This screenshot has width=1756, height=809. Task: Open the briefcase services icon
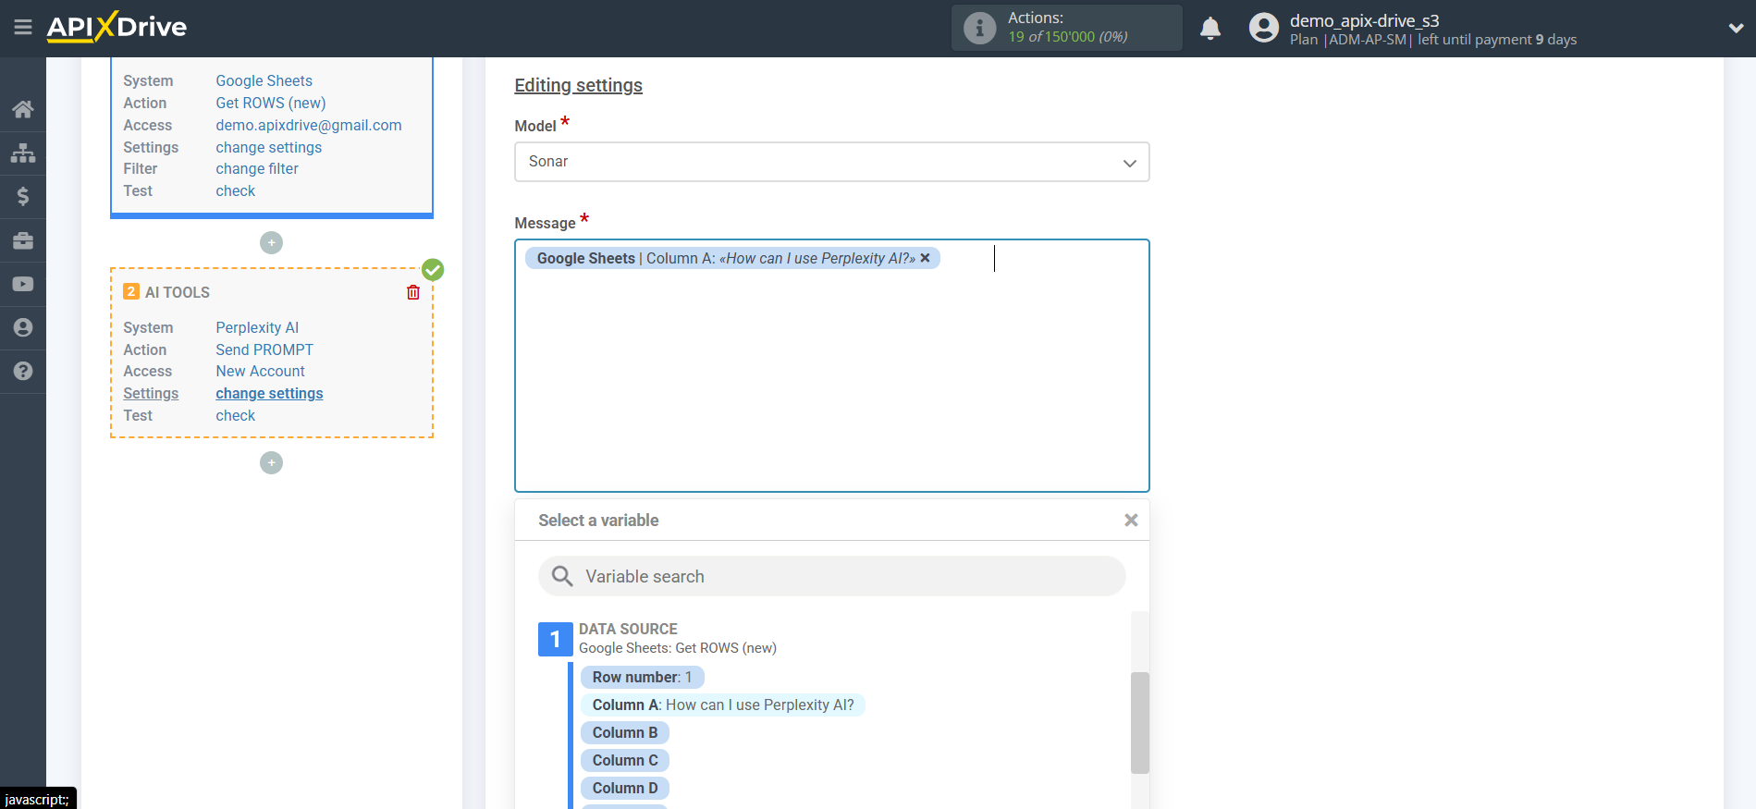23,240
